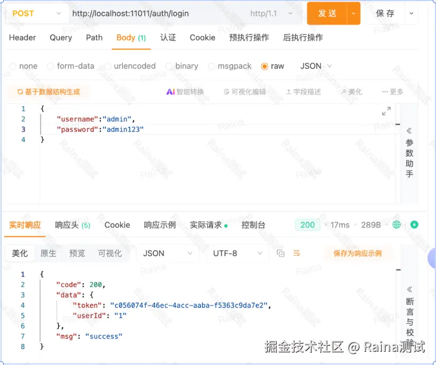The width and height of the screenshot is (436, 365).
Task: Select the urlencoded radio button
Action: (x=108, y=66)
